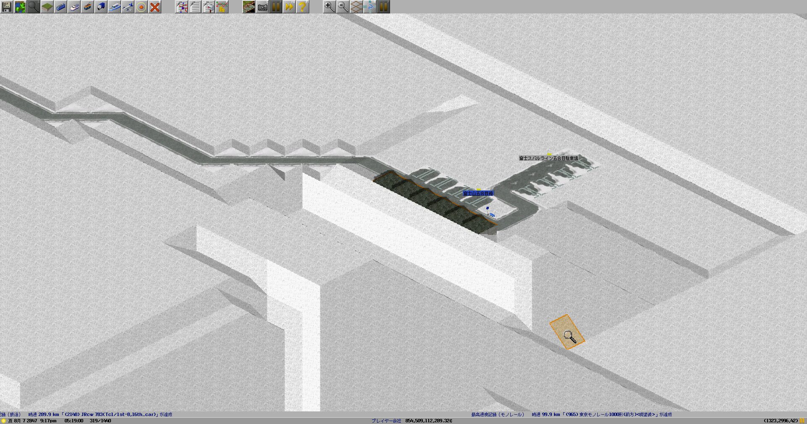Toggle the grid display
Viewport: 807px width, 424px height.
coord(356,7)
